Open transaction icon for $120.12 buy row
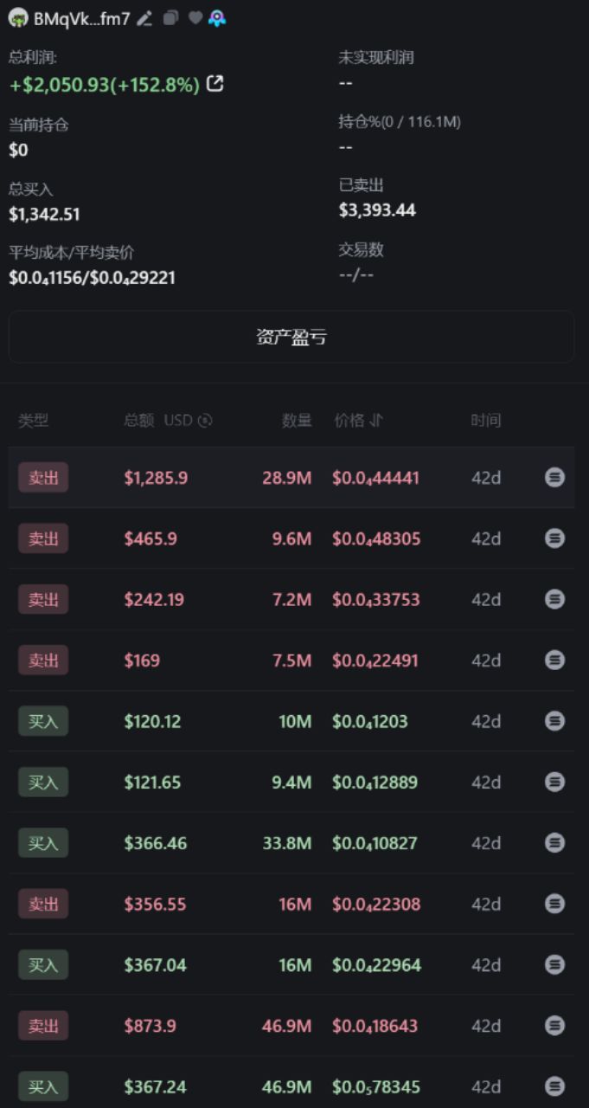 coord(554,721)
